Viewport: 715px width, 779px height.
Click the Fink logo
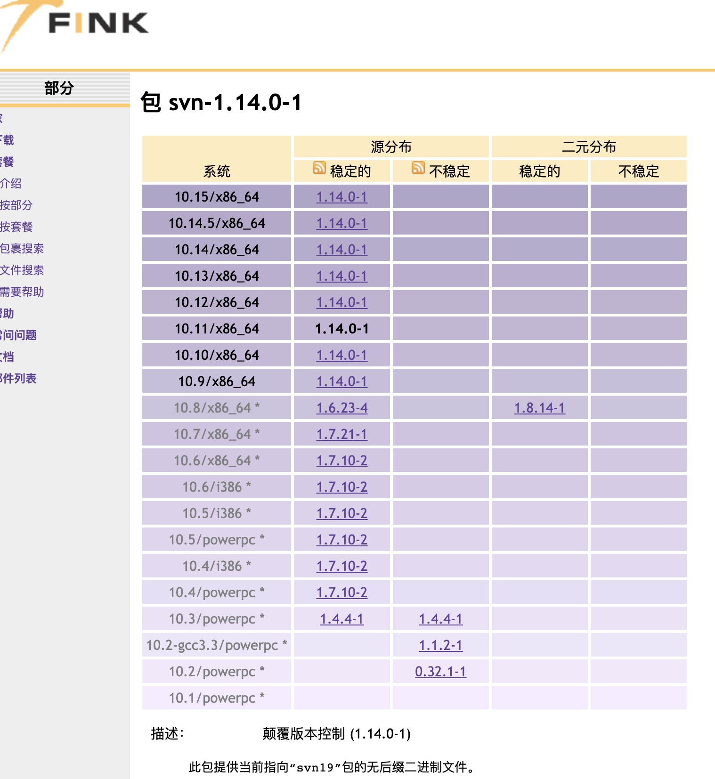(x=75, y=24)
